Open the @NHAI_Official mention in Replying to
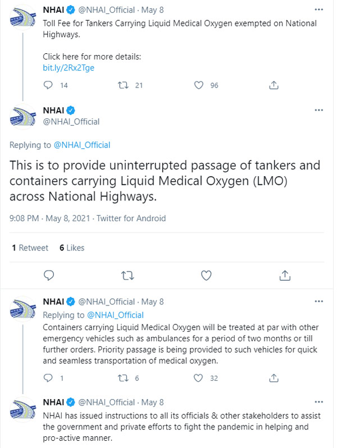337x448 pixels. coord(82,145)
